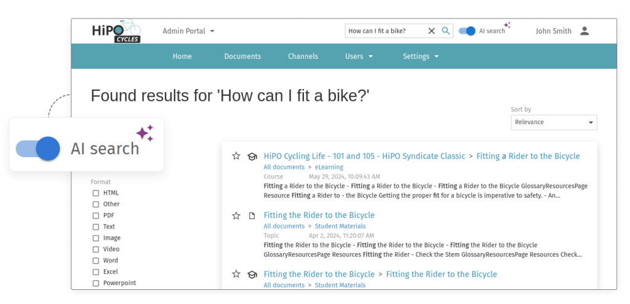Expand the Users menu
The height and width of the screenshot is (304, 630).
point(359,57)
